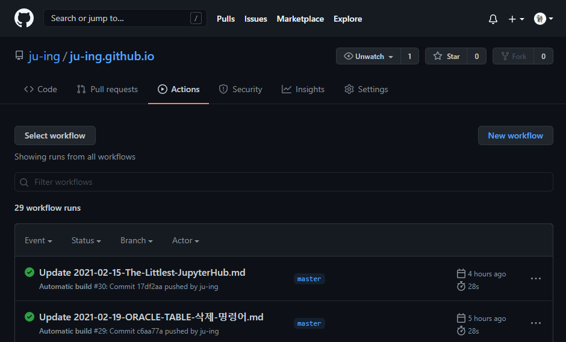Click the calendar icon beside 4 hours ago
This screenshot has width=566, height=342.
[x=461, y=273]
